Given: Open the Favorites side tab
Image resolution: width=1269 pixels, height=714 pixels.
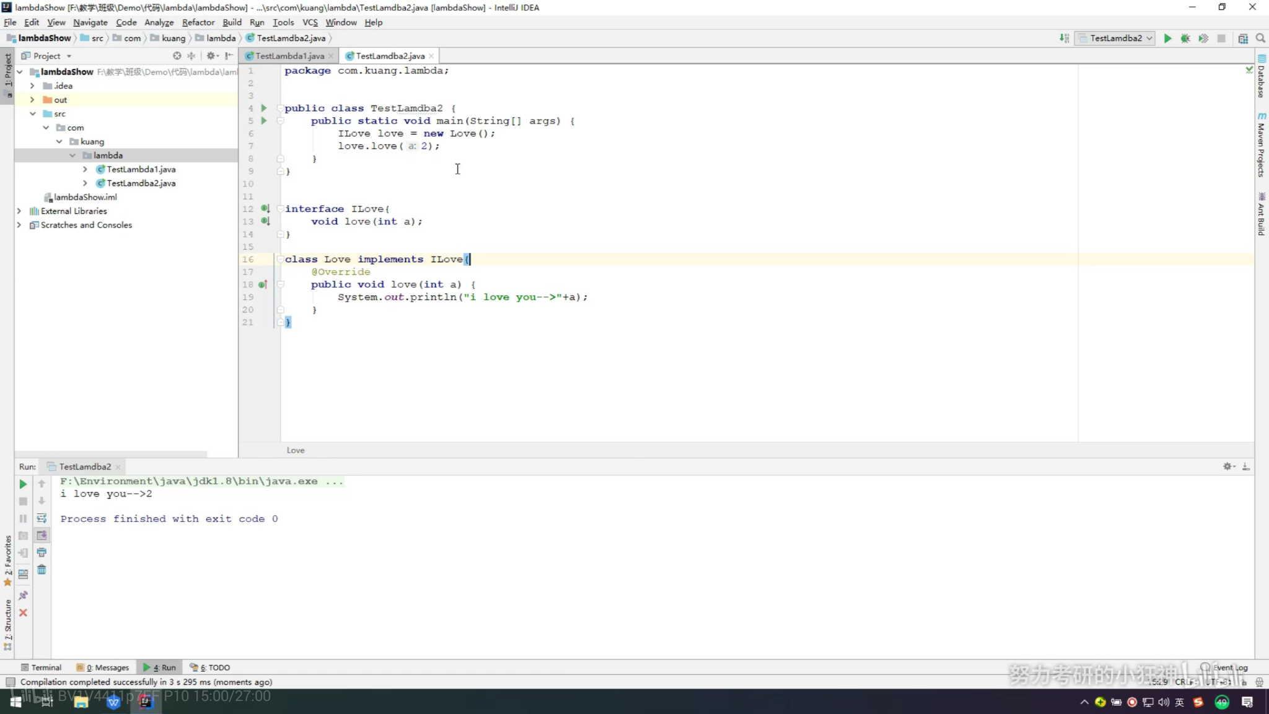Looking at the screenshot, I should click(7, 561).
